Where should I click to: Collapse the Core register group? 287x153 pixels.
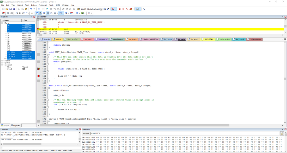pyautogui.click(x=2, y=23)
